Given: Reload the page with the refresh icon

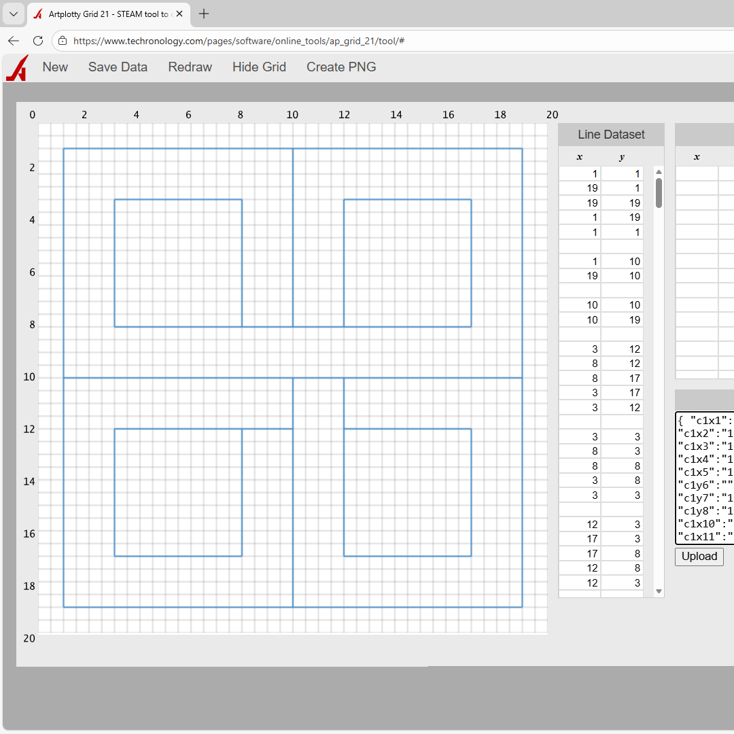Looking at the screenshot, I should tap(38, 41).
